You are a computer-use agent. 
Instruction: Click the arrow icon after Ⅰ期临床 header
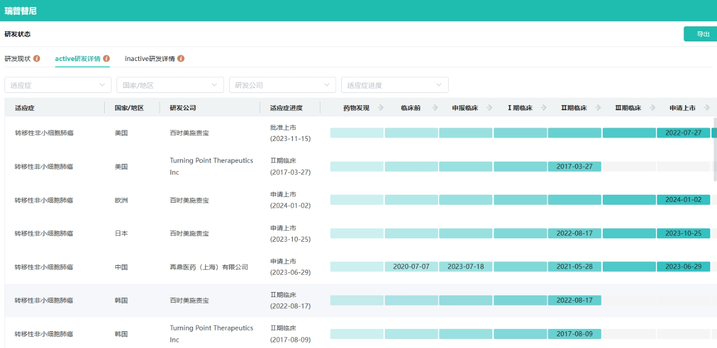tap(543, 108)
